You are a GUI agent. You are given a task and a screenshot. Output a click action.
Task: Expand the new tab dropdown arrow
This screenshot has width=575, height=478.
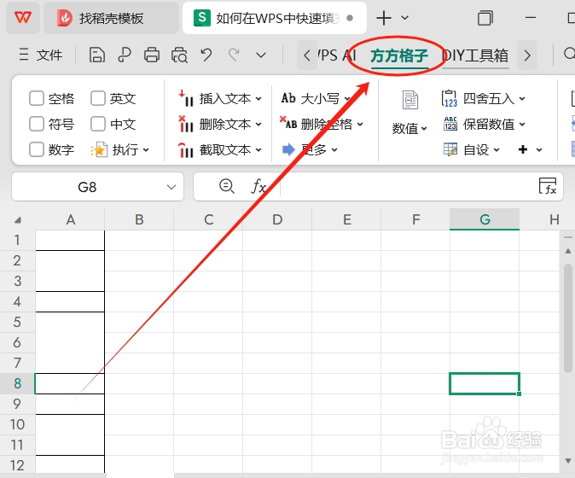tap(405, 18)
